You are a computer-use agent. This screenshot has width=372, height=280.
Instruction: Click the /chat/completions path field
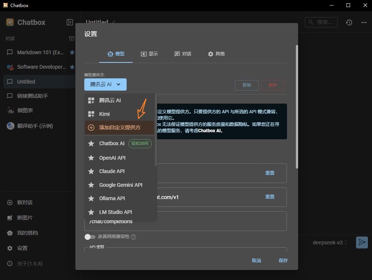[186, 221]
